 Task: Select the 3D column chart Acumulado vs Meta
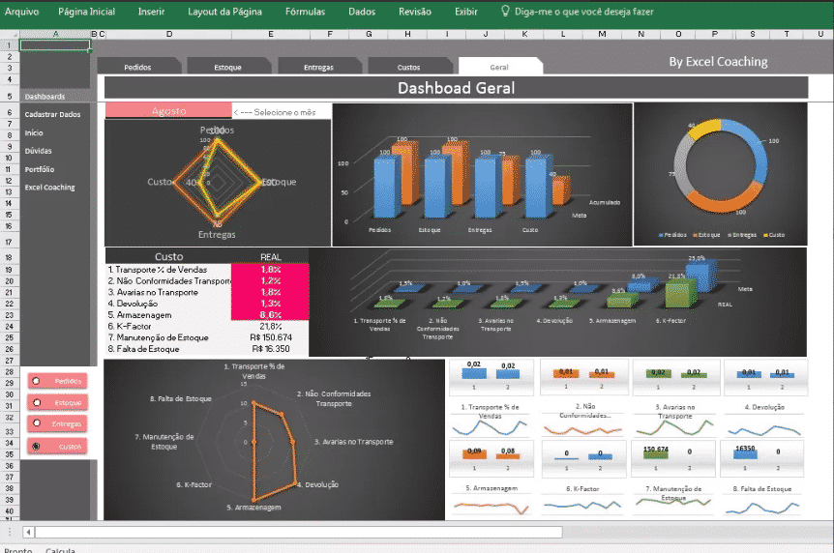483,174
